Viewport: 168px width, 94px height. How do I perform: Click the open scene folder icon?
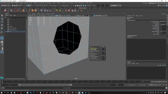(15, 5)
